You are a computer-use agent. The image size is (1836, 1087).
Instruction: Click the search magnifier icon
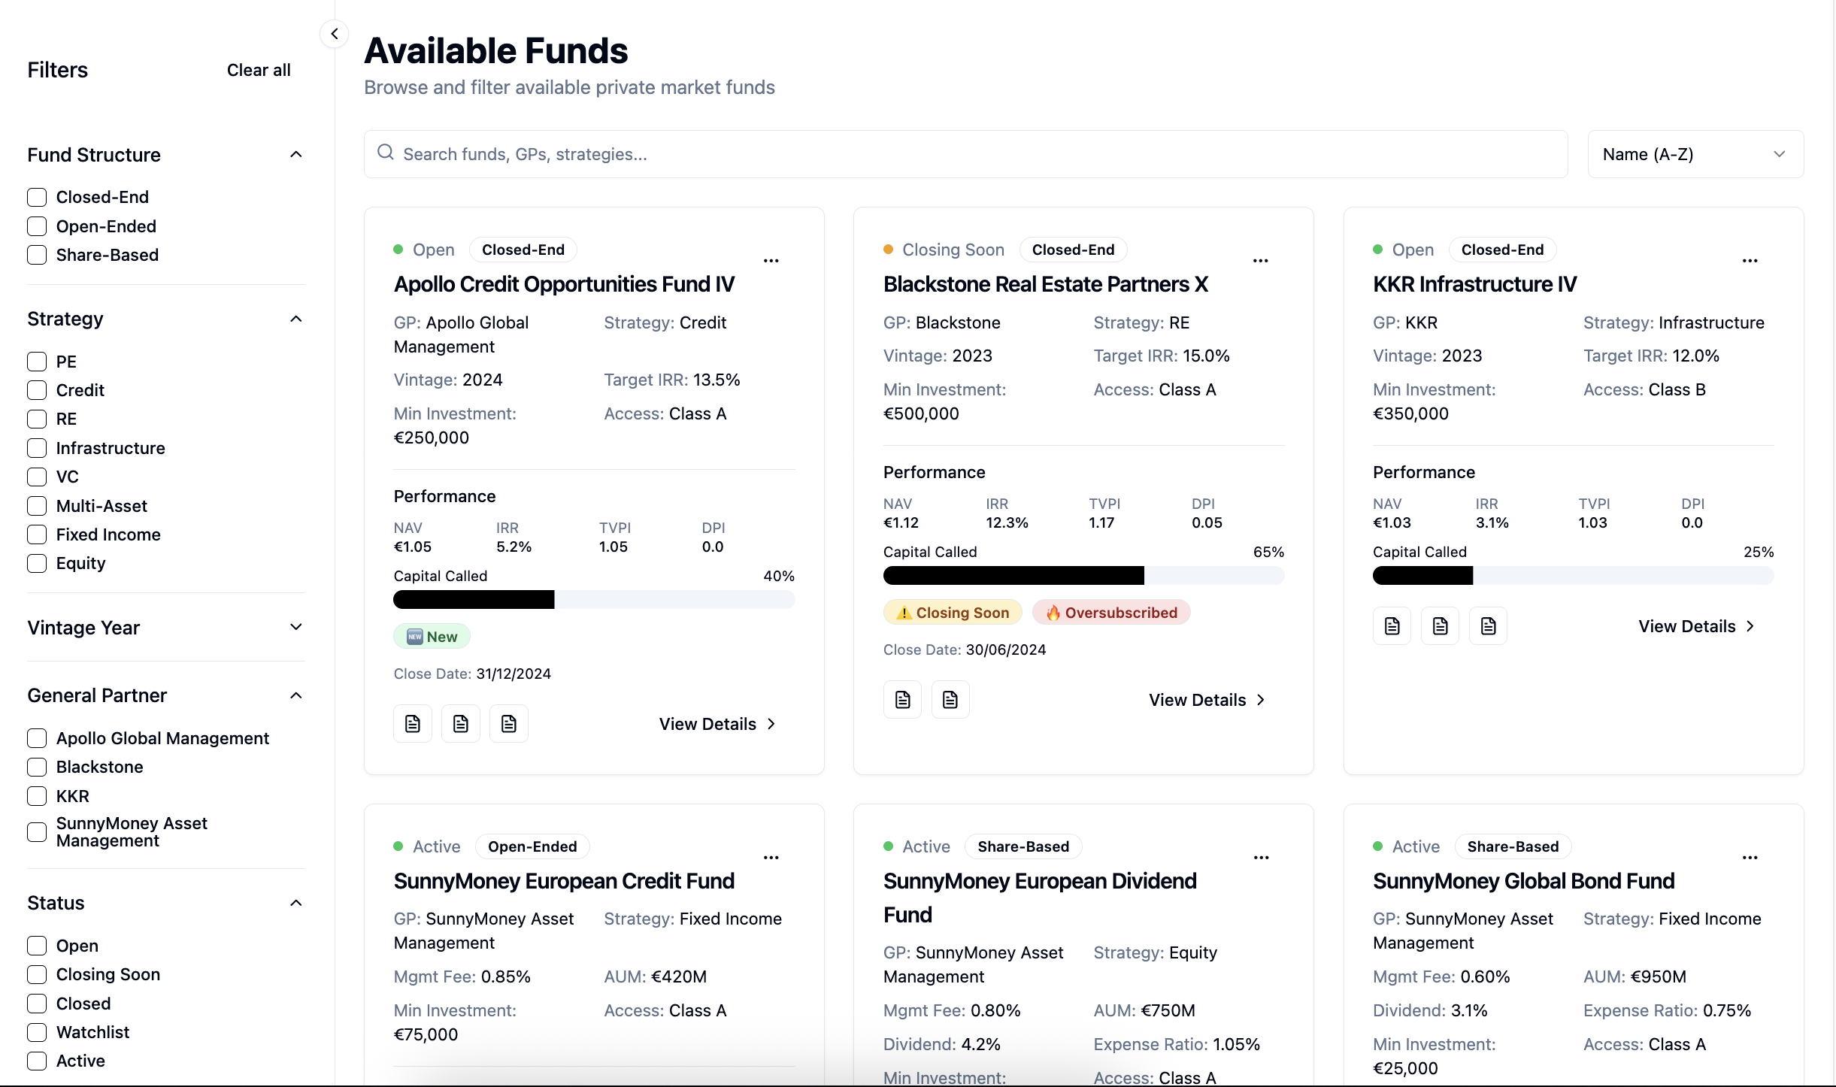click(386, 153)
